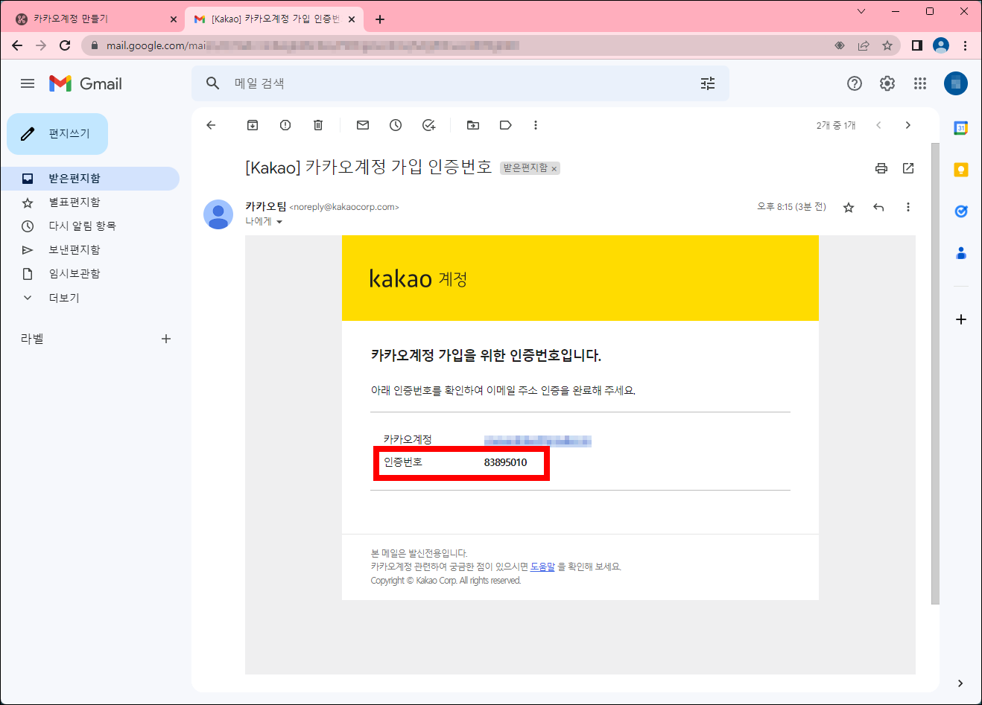Image resolution: width=982 pixels, height=705 pixels.
Task: Focus the 메일 검색 search field
Action: tap(462, 83)
